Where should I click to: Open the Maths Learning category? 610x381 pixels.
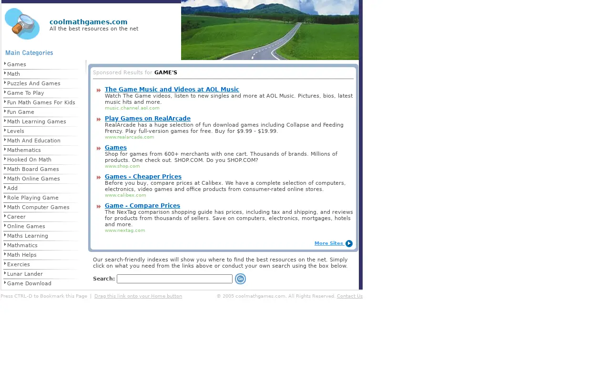click(x=28, y=236)
